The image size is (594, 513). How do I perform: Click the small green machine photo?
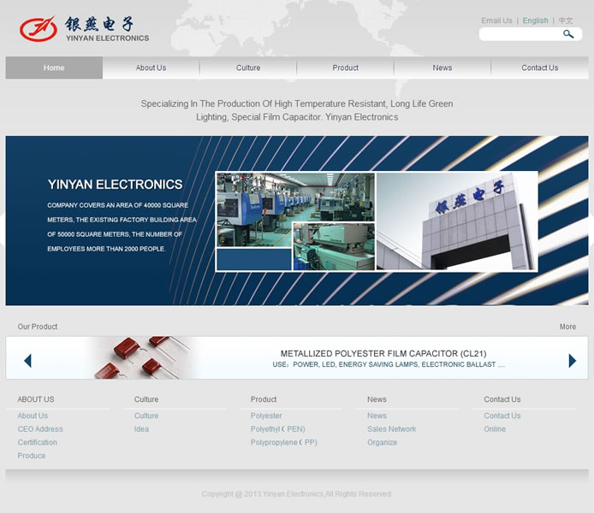tap(334, 246)
